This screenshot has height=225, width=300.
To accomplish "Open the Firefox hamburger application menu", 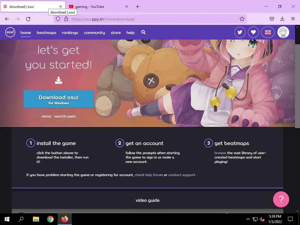I will (293, 19).
